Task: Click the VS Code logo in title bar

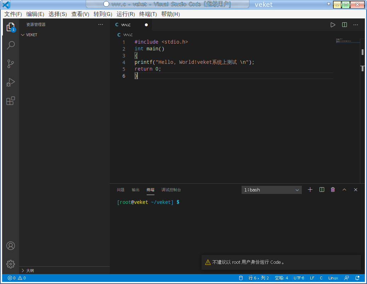Action: click(6, 5)
